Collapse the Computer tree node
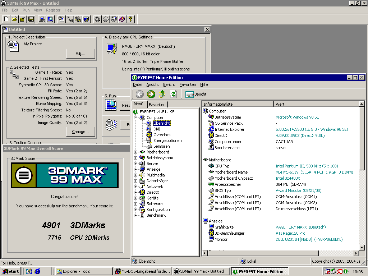Image resolution: width=368 pixels, height=276 pixels. coord(135,118)
